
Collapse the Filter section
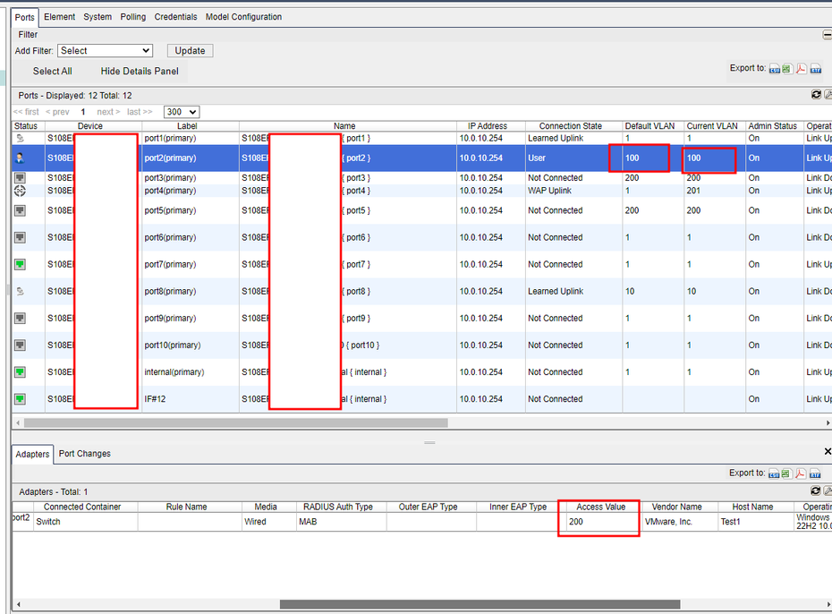click(x=827, y=34)
